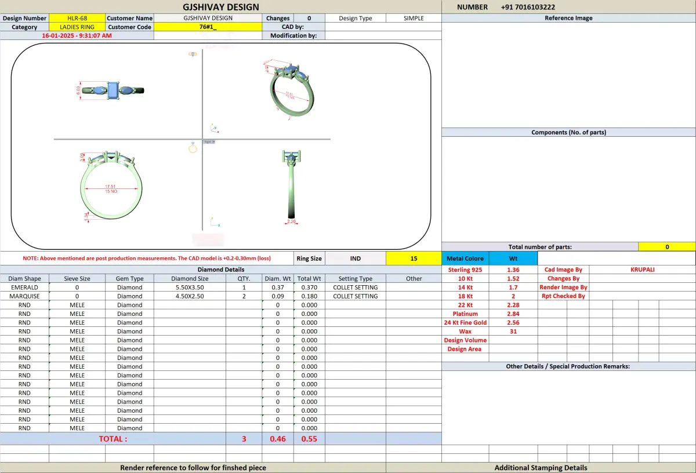Click the Wax weight value 31
This screenshot has height=473, width=696.
513,332
